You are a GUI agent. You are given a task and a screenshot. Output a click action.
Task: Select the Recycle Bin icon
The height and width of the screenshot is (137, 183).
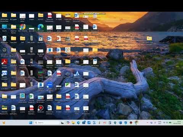[x=5, y=40]
